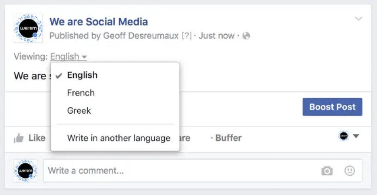Attach a photo using the camera icon
This screenshot has height=195, width=377.
click(x=327, y=171)
